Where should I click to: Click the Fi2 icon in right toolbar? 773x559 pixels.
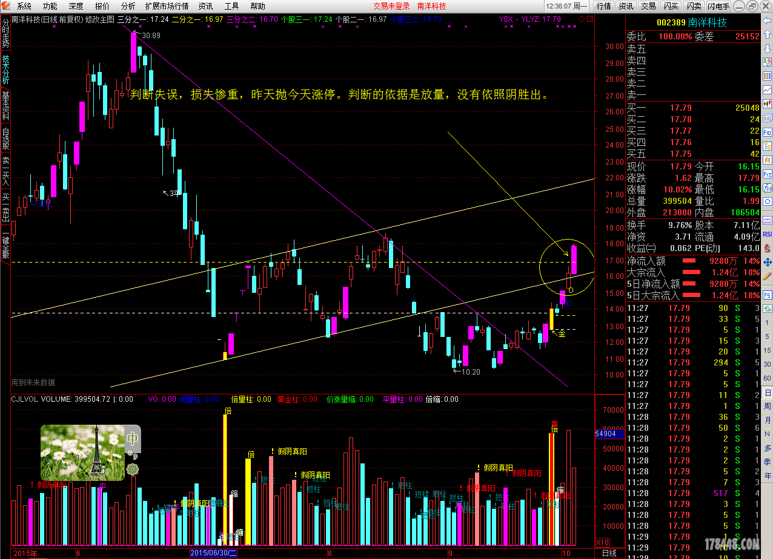click(767, 174)
